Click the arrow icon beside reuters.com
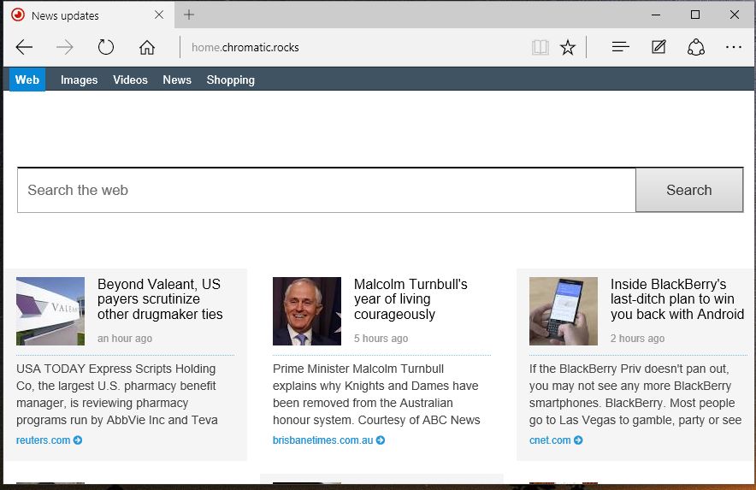This screenshot has width=756, height=490. tap(78, 440)
